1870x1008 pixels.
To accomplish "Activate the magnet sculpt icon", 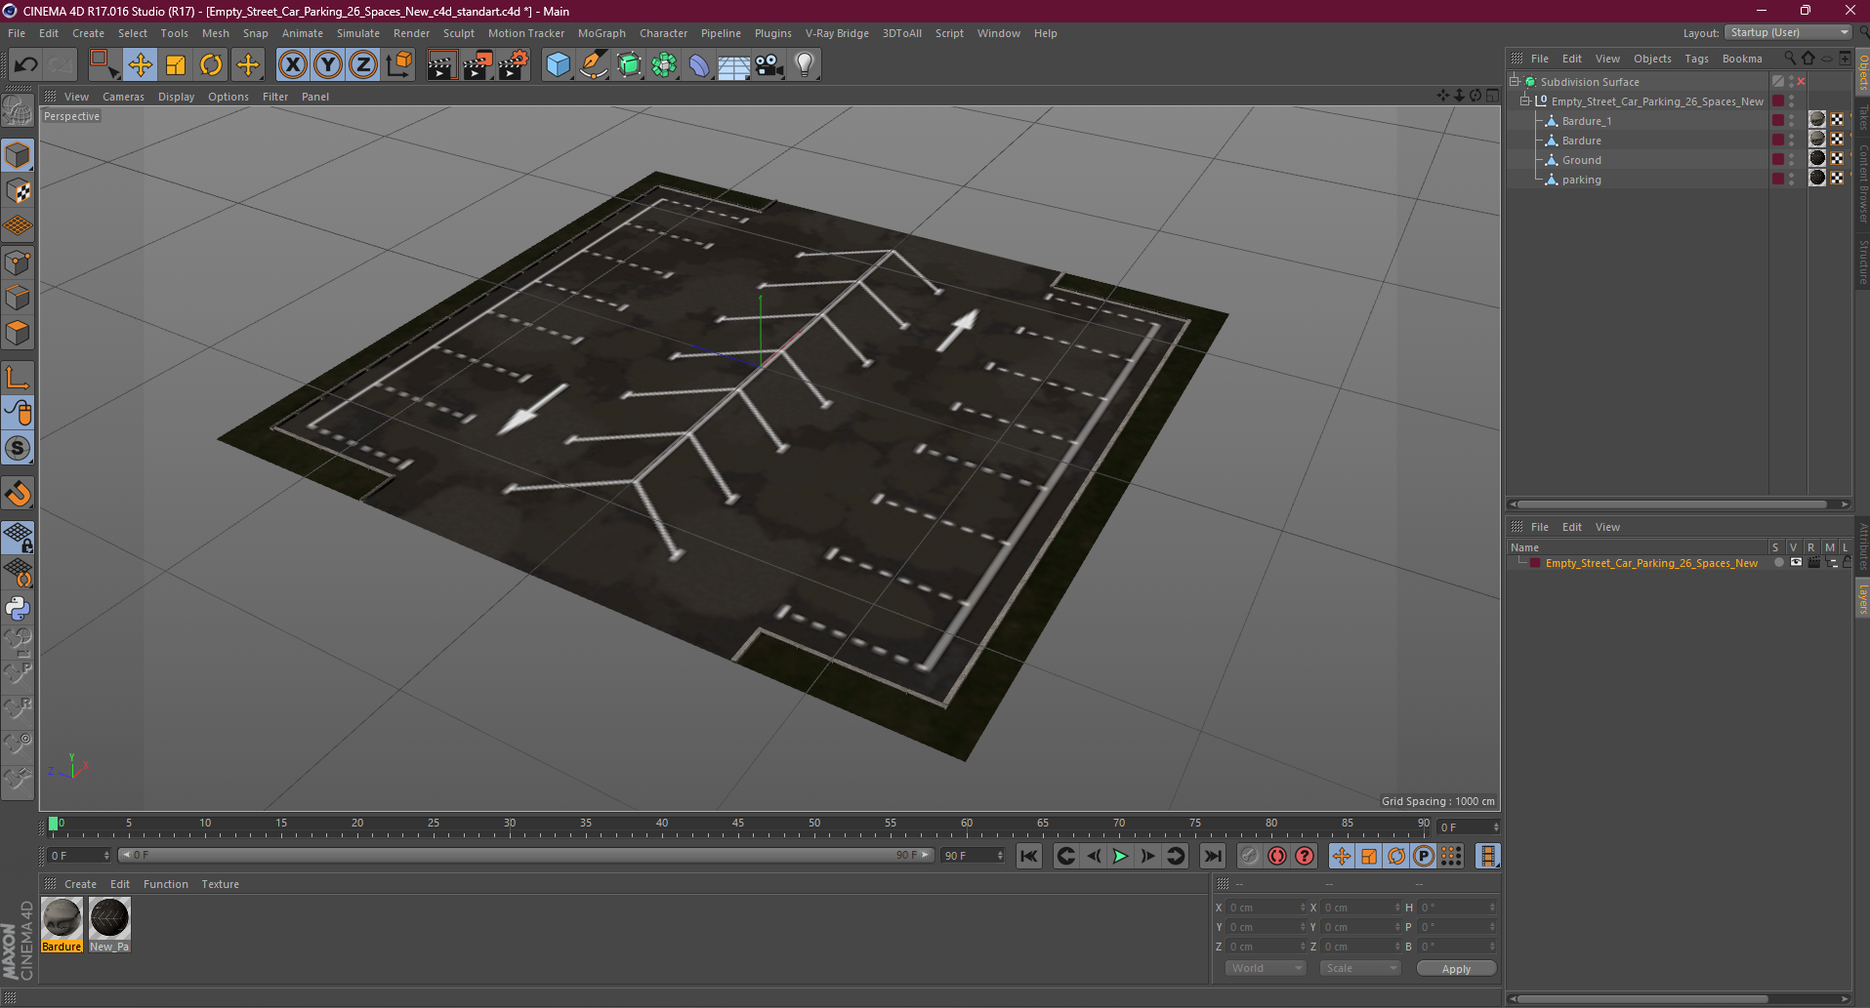I will [x=19, y=494].
